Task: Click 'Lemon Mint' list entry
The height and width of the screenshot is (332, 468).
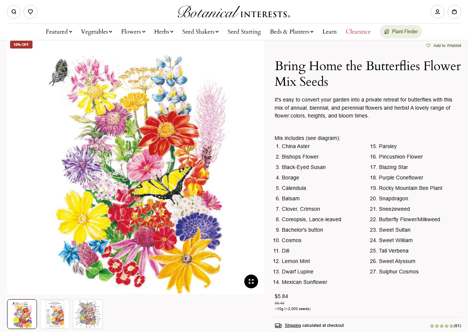Action: 296,261
